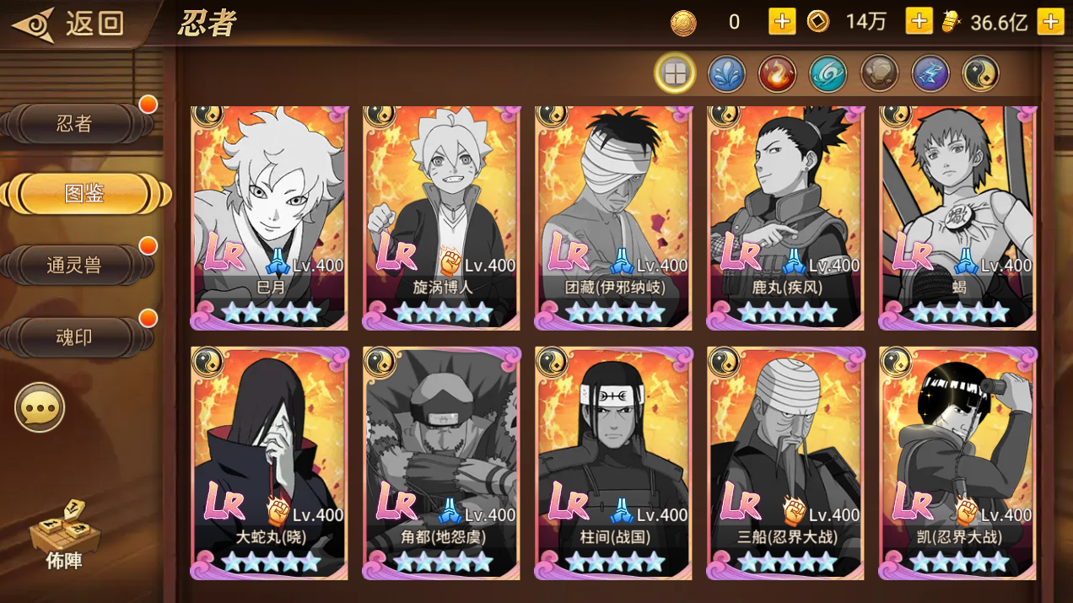
Task: Open the 佈陣 formation chessboard icon
Action: tap(64, 535)
